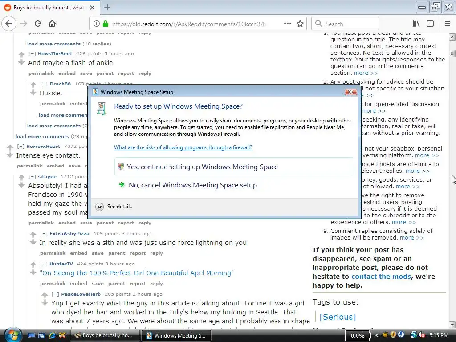Upvote ExtraAshyPizza's comment
Viewport: 456px width, 342px height.
click(33, 234)
